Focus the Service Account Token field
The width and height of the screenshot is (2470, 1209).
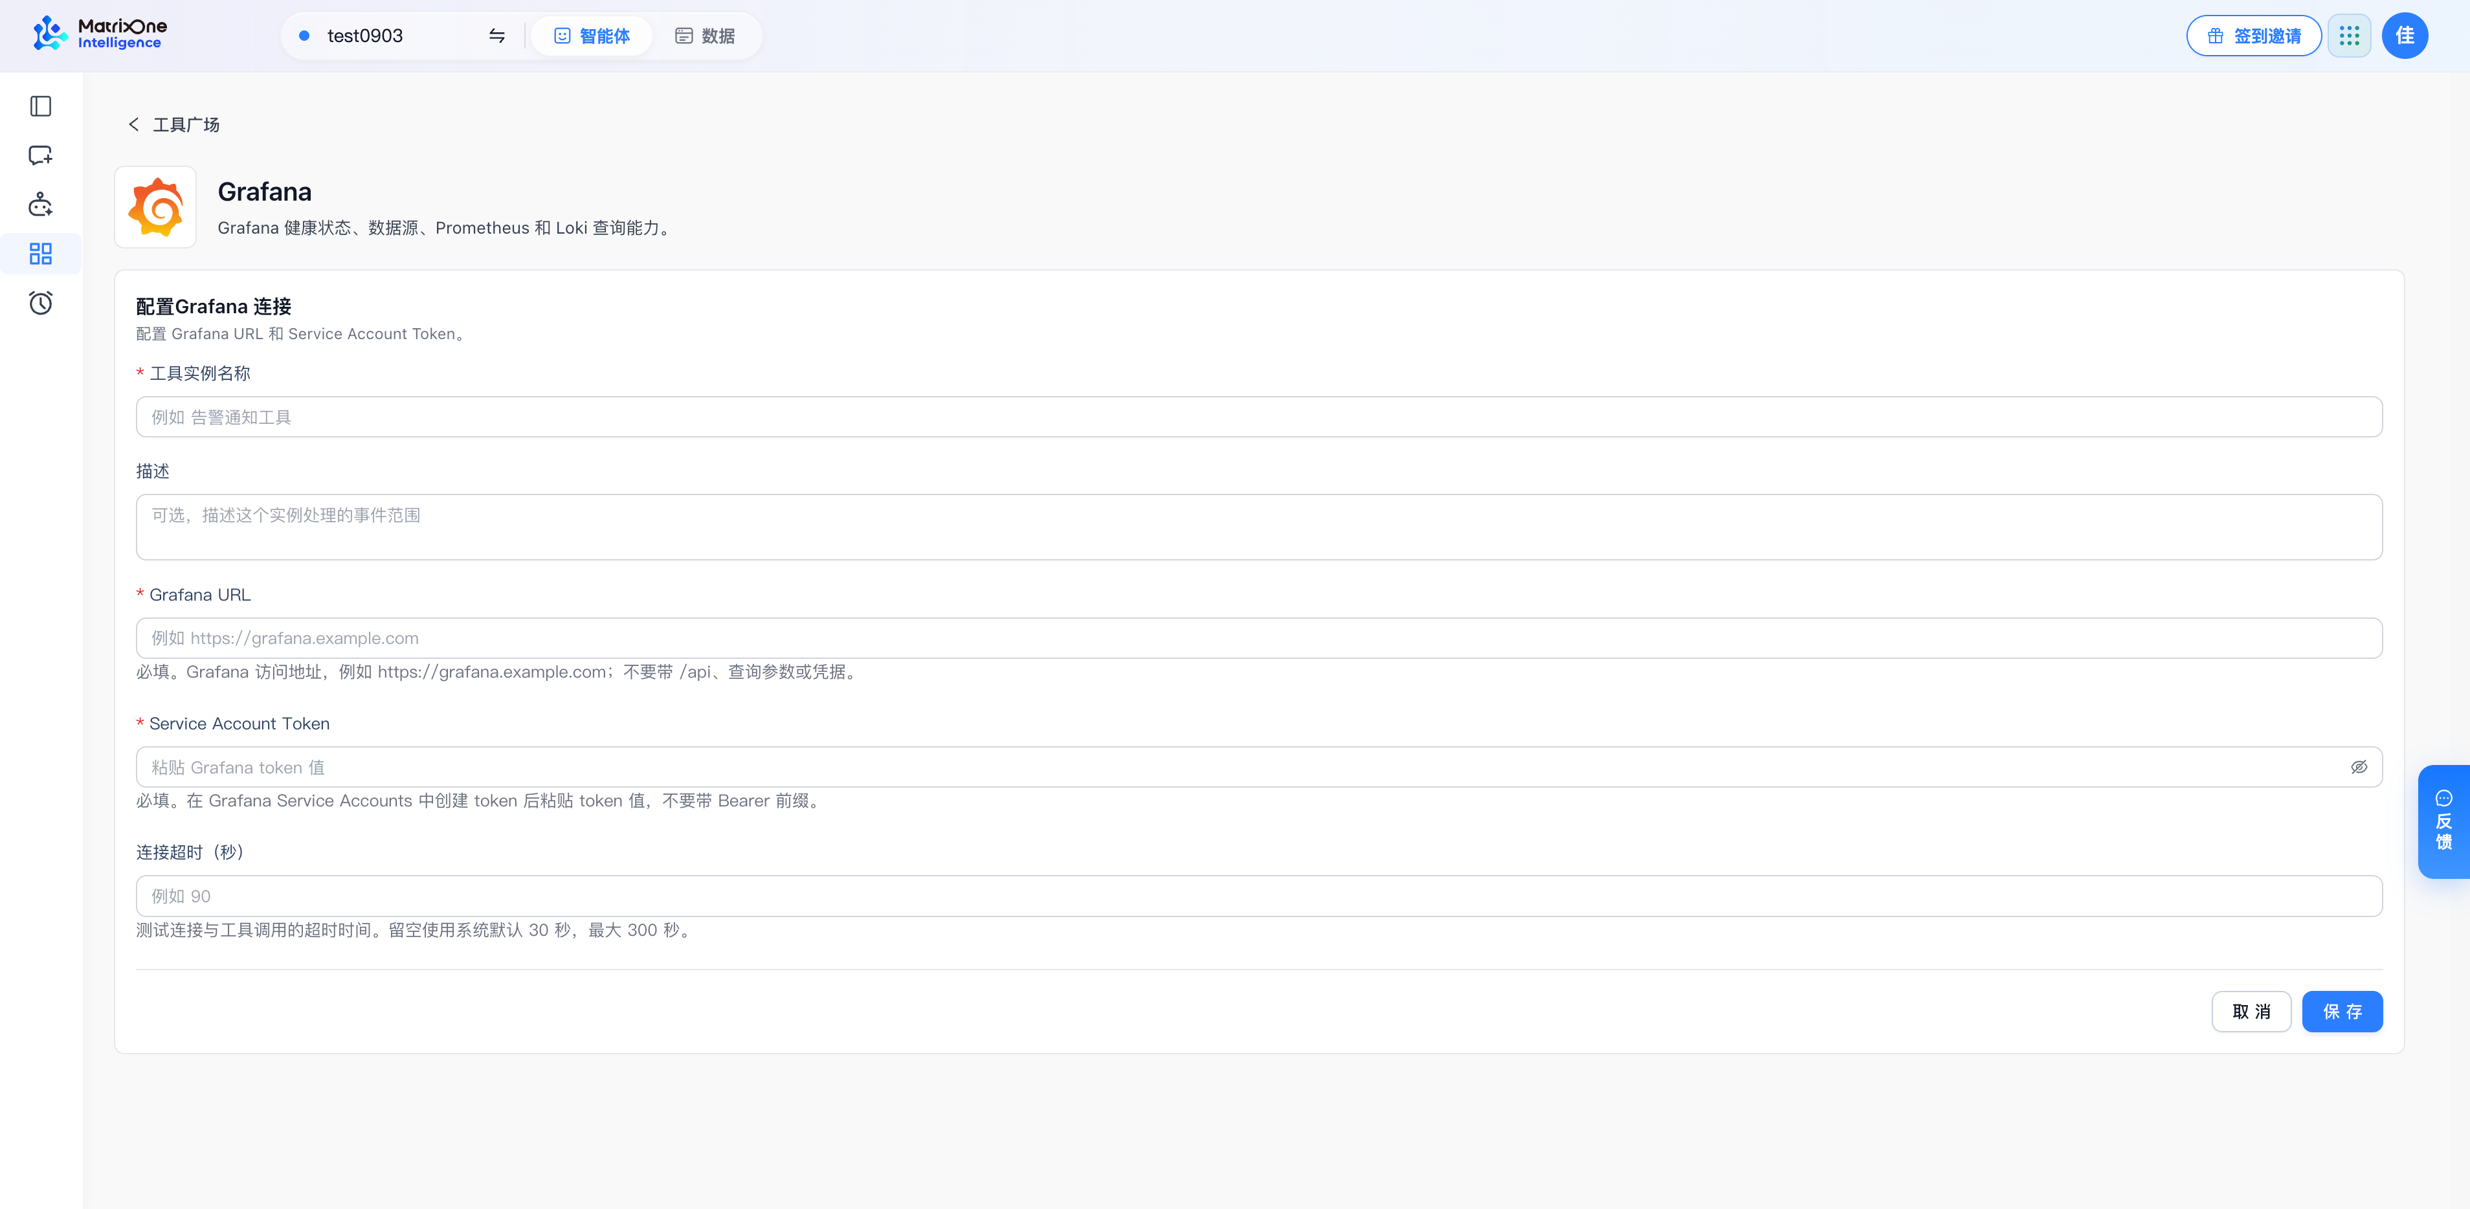(1259, 767)
